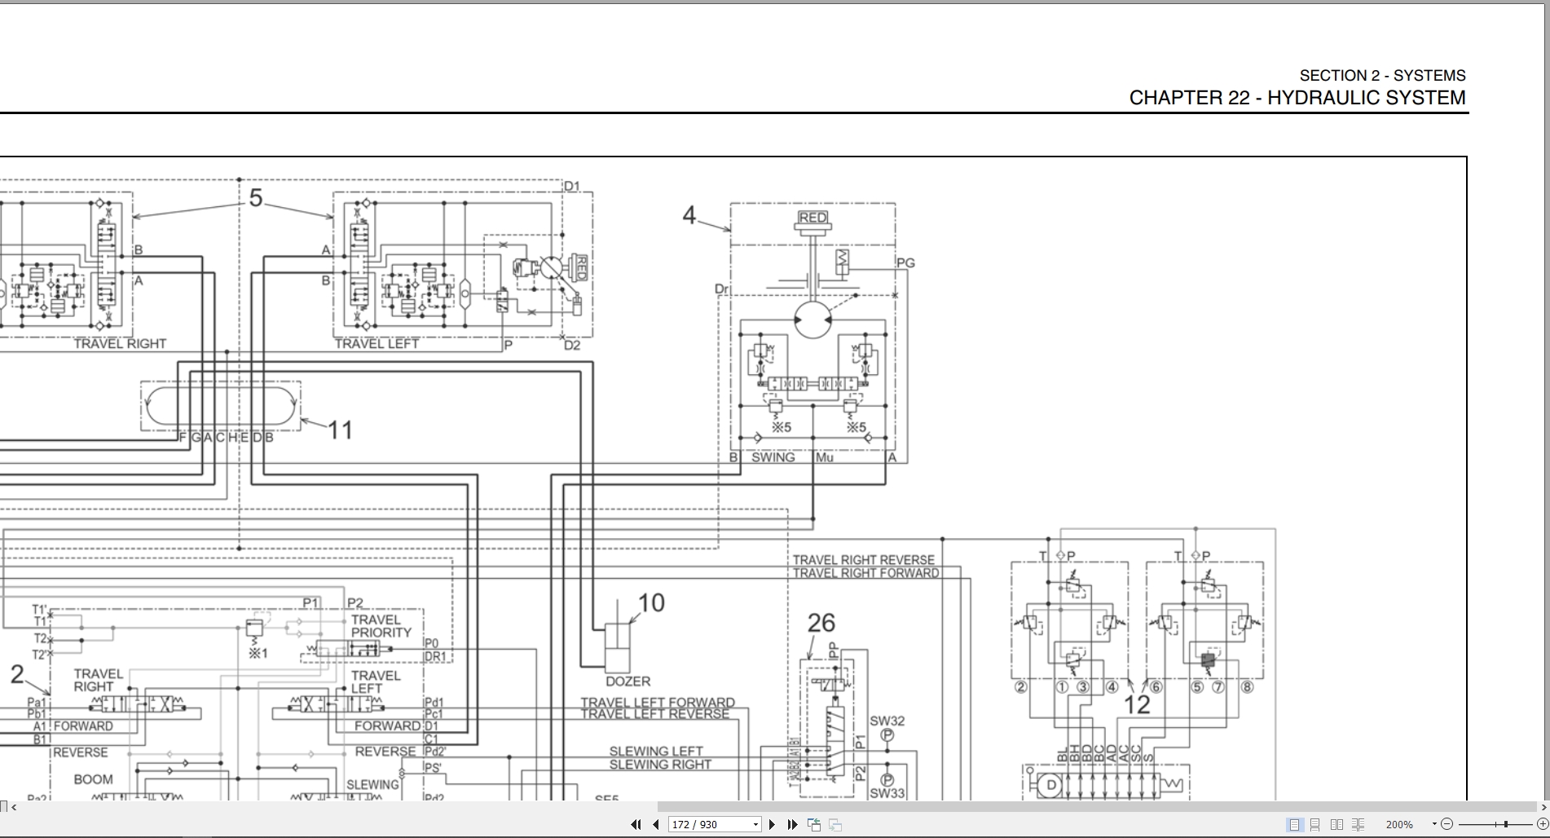Click callout number 26 on the diagram
Viewport: 1550px width, 838px height.
point(821,623)
